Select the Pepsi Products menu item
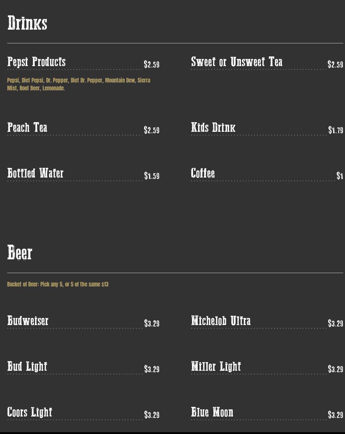 coord(36,62)
